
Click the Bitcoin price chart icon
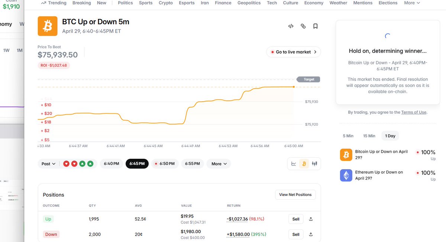[304, 164]
